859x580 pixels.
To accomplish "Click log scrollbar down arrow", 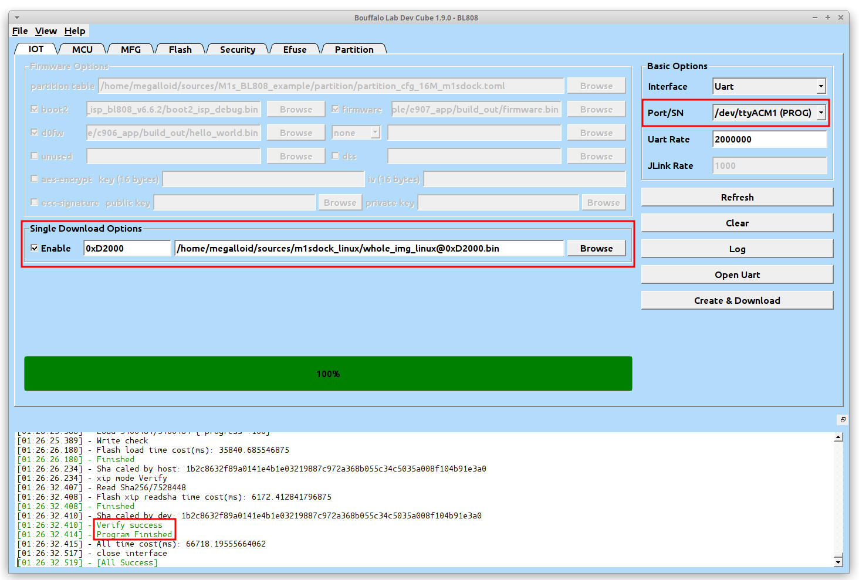I will point(838,562).
